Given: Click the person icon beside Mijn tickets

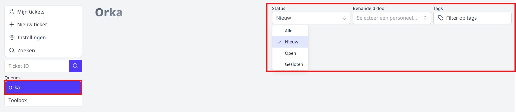Looking at the screenshot, I should [12, 12].
